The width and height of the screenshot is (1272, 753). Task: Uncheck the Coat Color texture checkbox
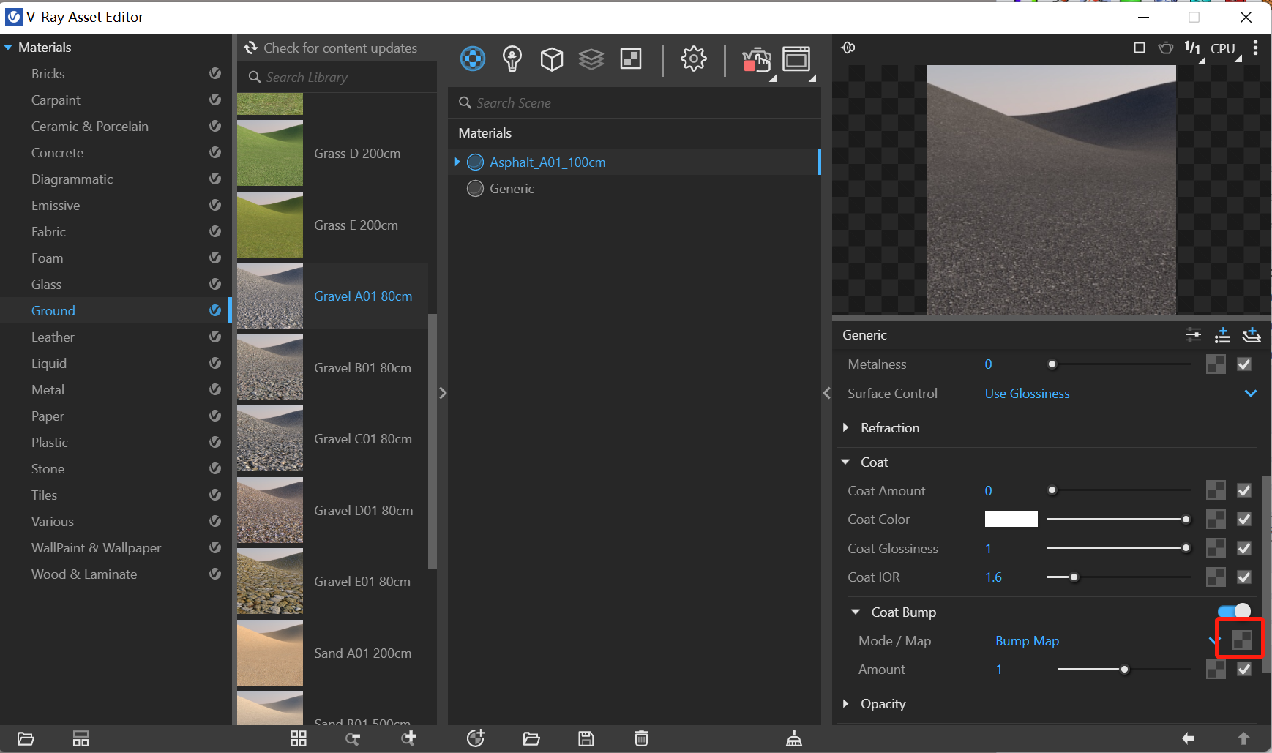point(1244,519)
